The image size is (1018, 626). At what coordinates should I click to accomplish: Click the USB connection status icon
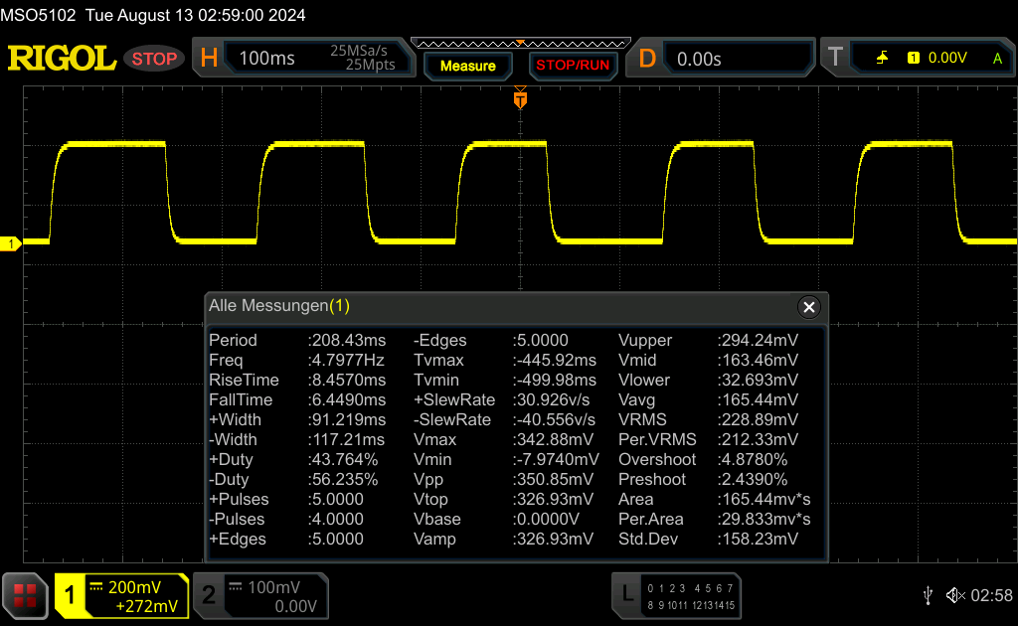[928, 594]
